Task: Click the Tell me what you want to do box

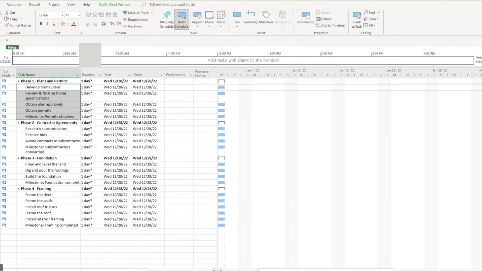Action: (x=172, y=4)
